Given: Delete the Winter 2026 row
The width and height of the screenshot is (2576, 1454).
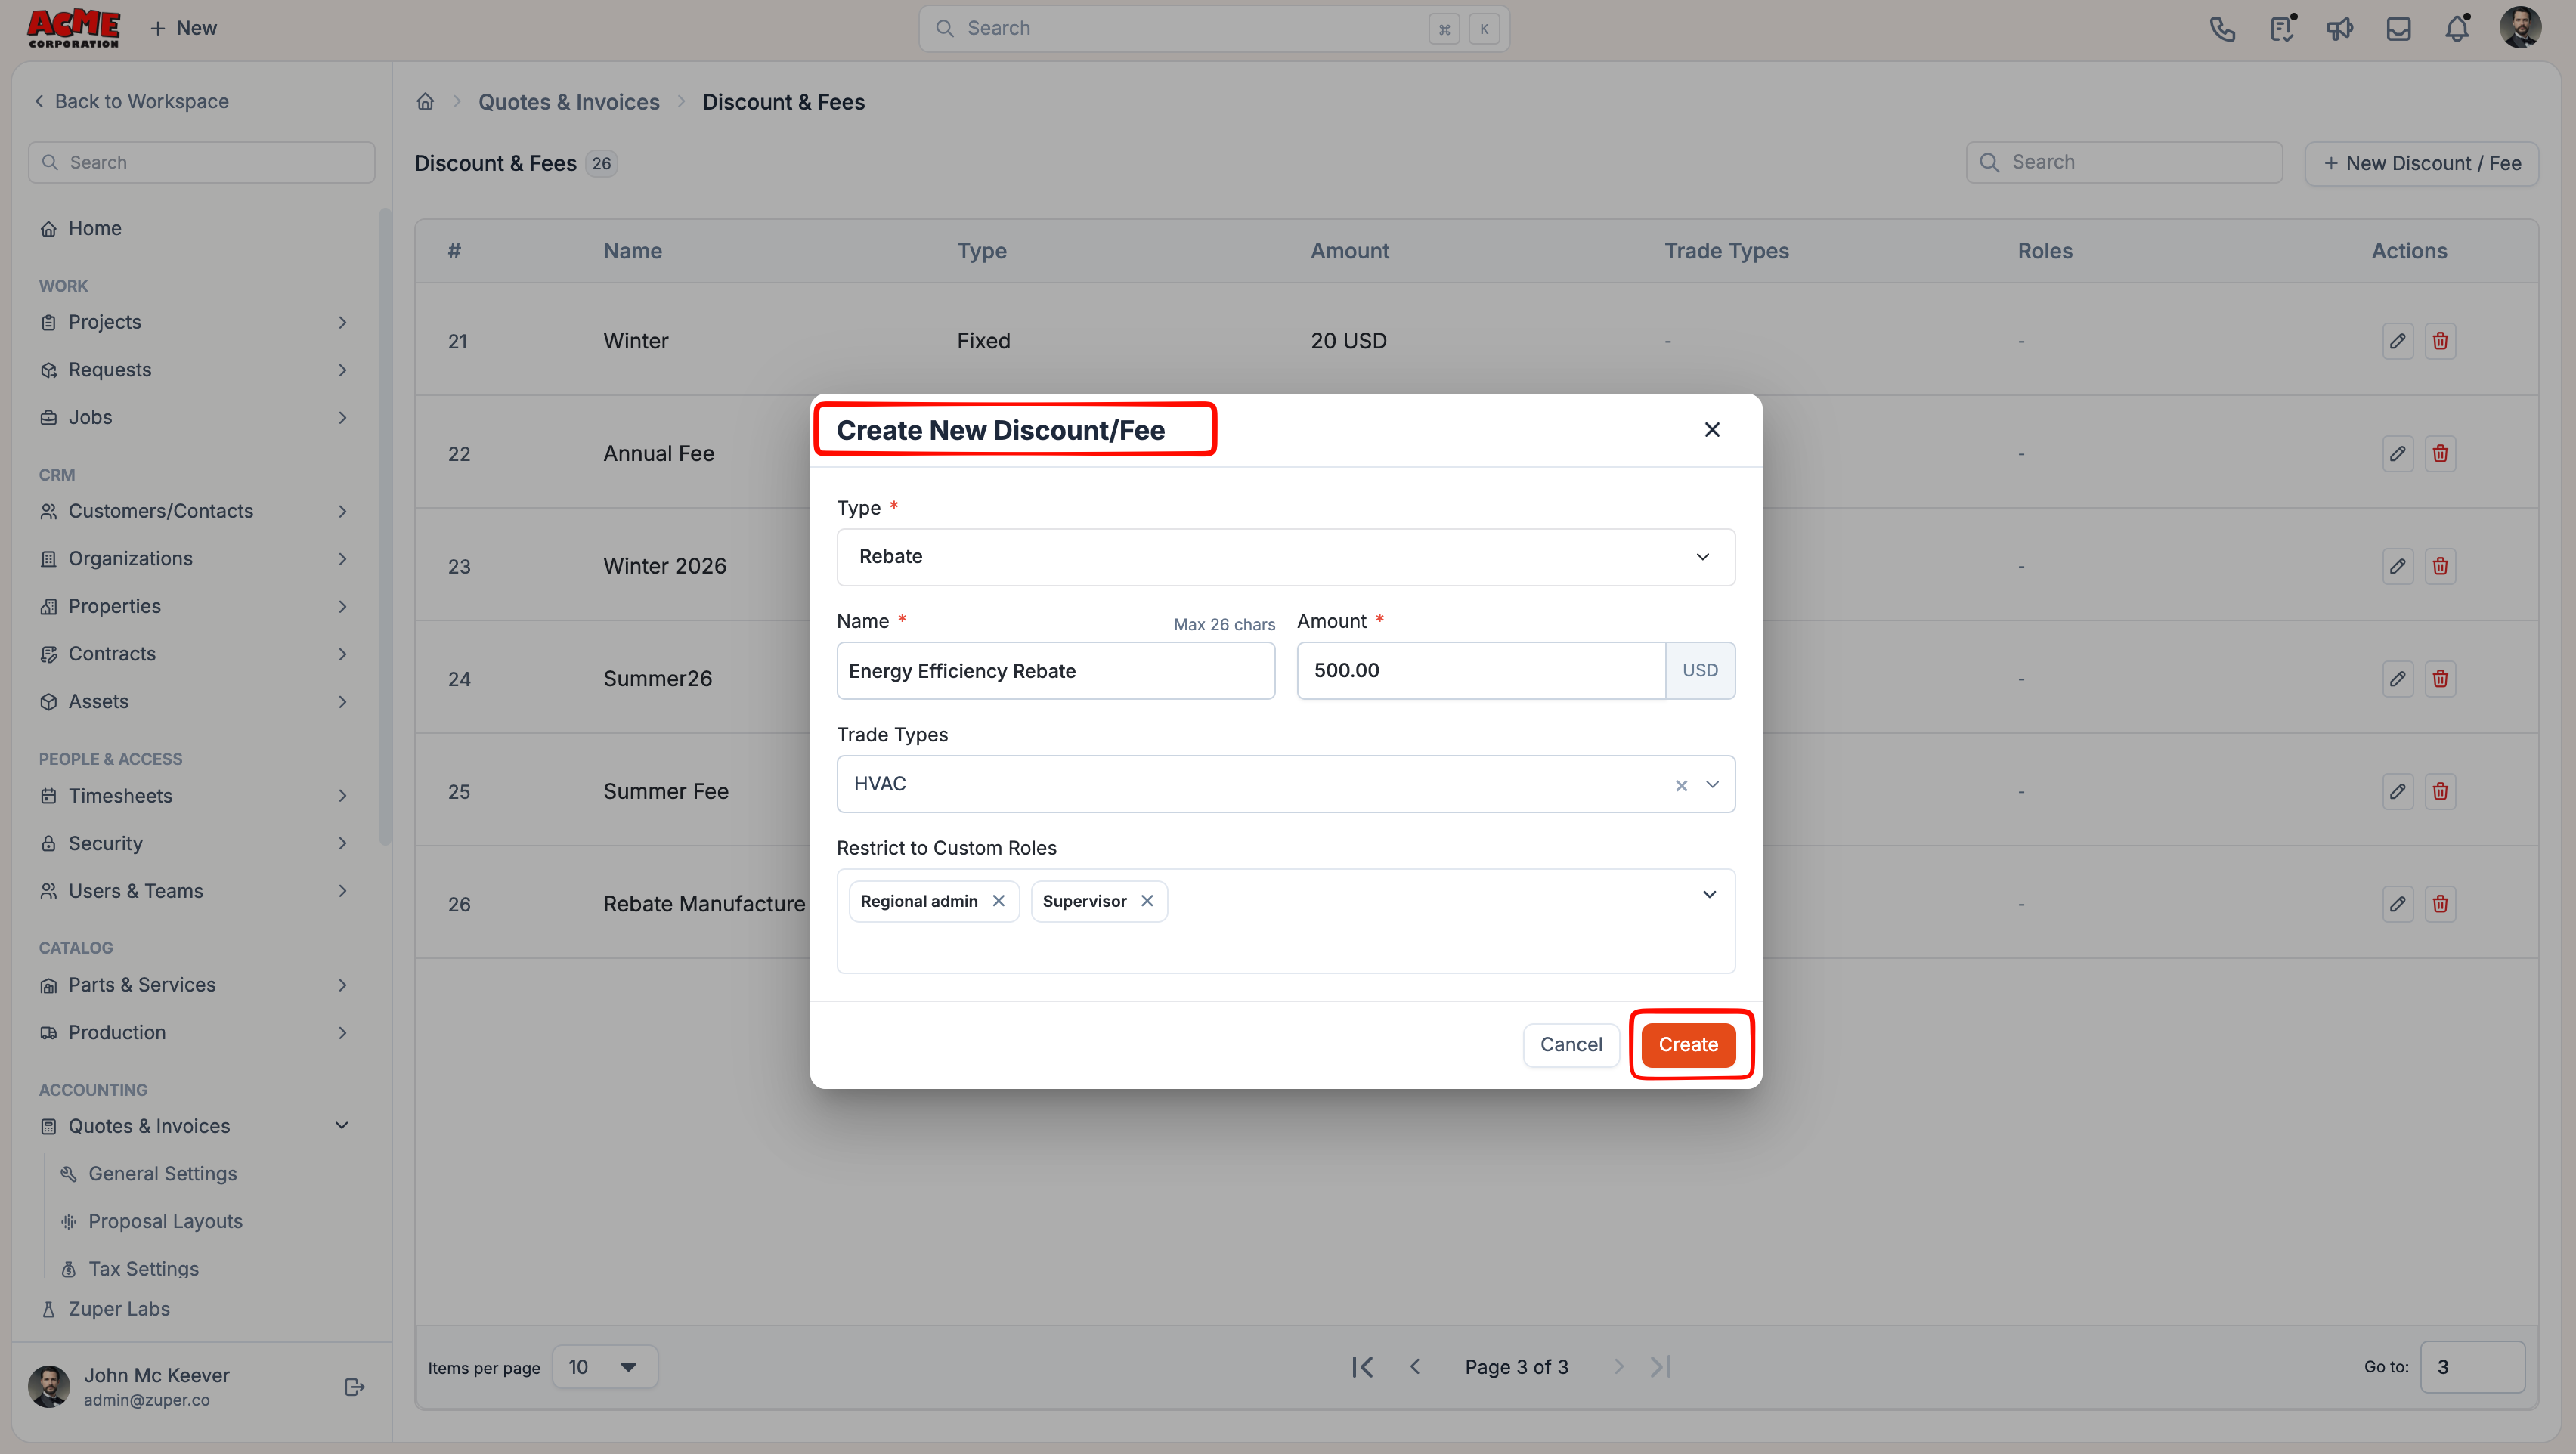Looking at the screenshot, I should pos(2440,566).
